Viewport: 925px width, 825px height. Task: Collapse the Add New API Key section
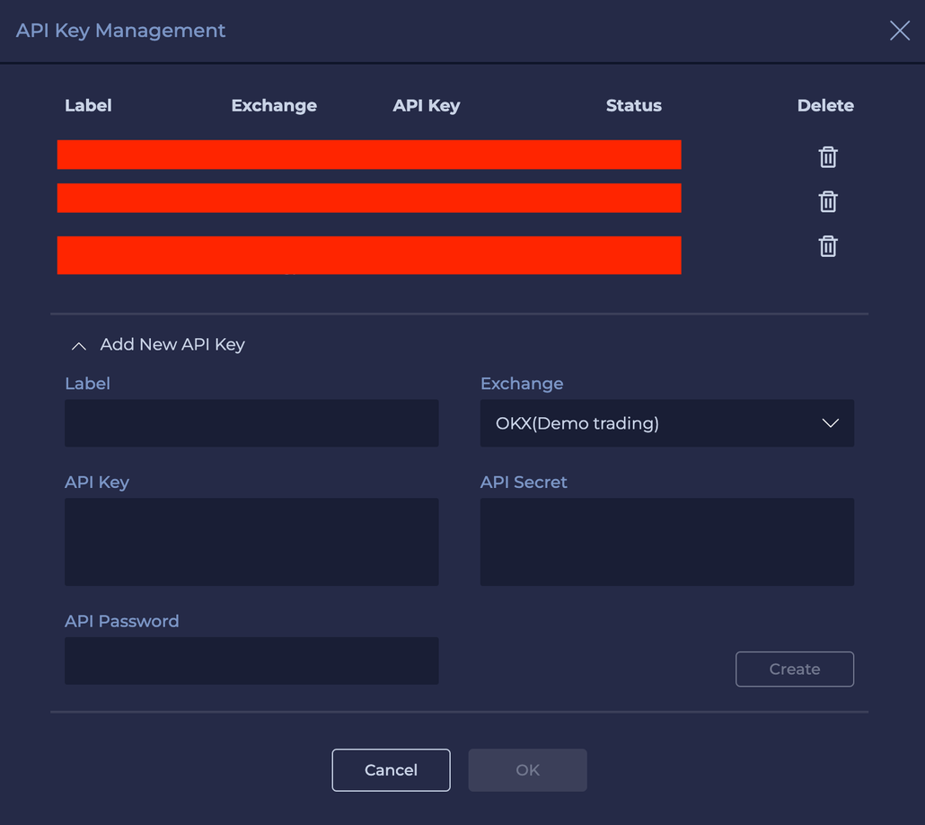(x=79, y=345)
